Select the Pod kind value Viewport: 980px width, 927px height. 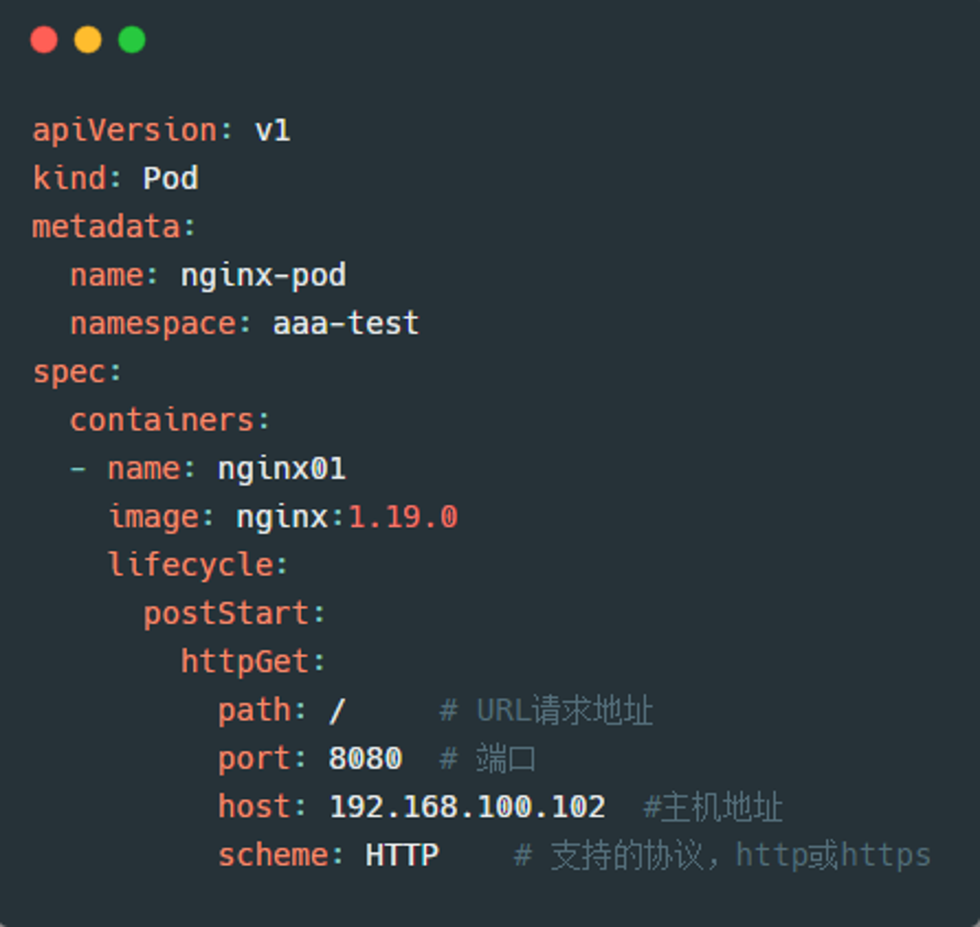pyautogui.click(x=171, y=178)
